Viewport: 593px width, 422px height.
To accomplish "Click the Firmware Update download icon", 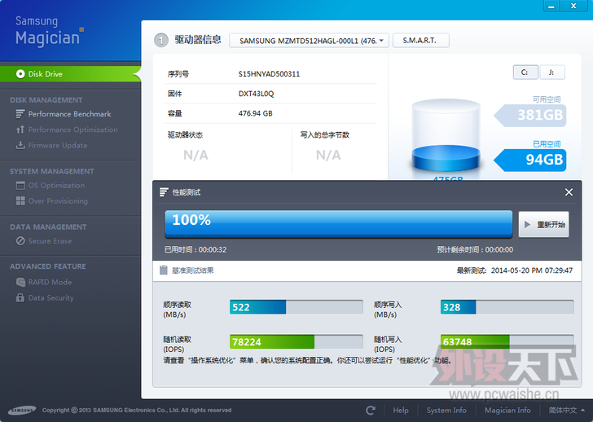I will tap(20, 145).
